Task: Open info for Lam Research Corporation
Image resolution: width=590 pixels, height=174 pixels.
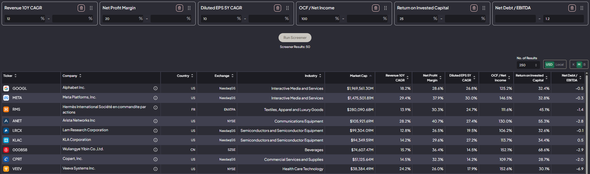Action: [x=155, y=131]
